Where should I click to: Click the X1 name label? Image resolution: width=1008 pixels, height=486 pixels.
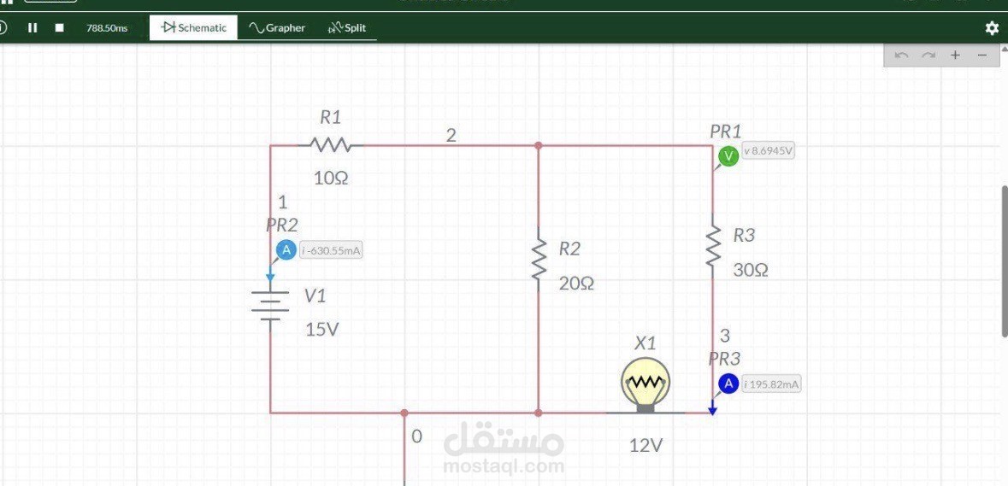pyautogui.click(x=645, y=343)
